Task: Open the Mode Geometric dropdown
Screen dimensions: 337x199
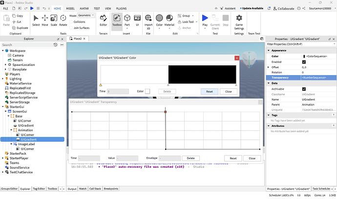Action: [86, 16]
